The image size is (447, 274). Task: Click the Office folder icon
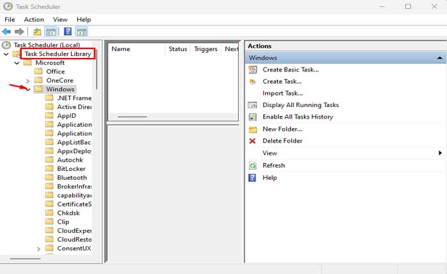pos(38,71)
